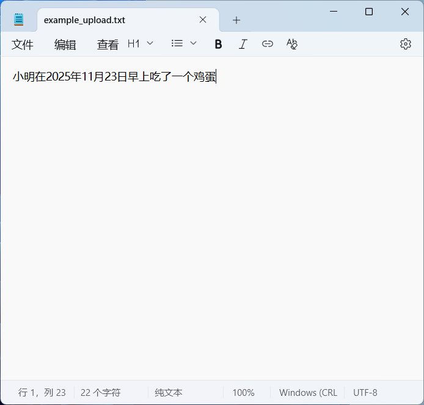Screen dimensions: 424x405
Task: Click the 22 个字符 count in status bar
Action: point(101,393)
